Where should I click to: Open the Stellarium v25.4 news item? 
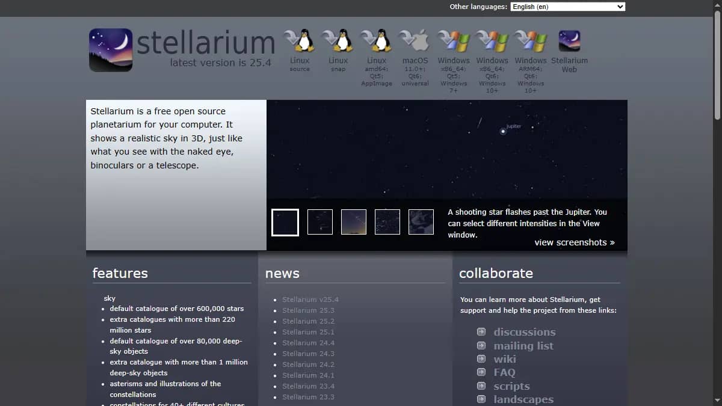tap(310, 300)
